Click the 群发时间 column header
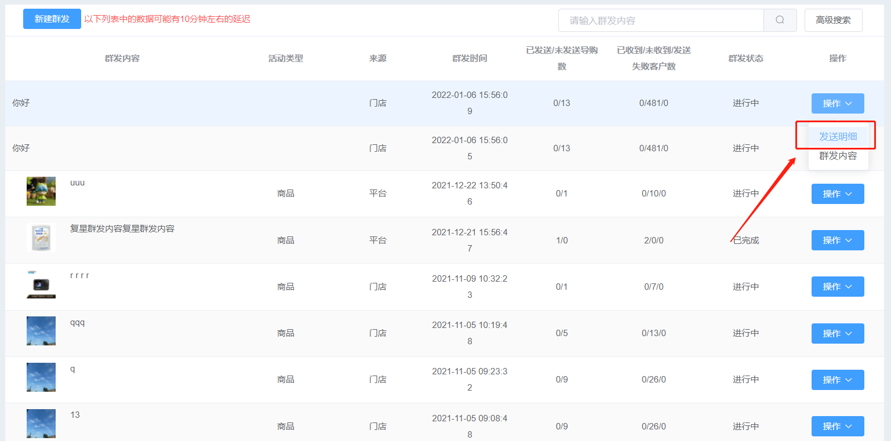Image resolution: width=891 pixels, height=441 pixels. tap(470, 59)
